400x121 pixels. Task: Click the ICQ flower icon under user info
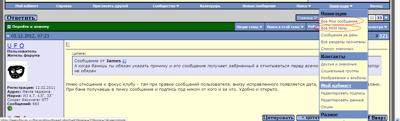(x=10, y=108)
